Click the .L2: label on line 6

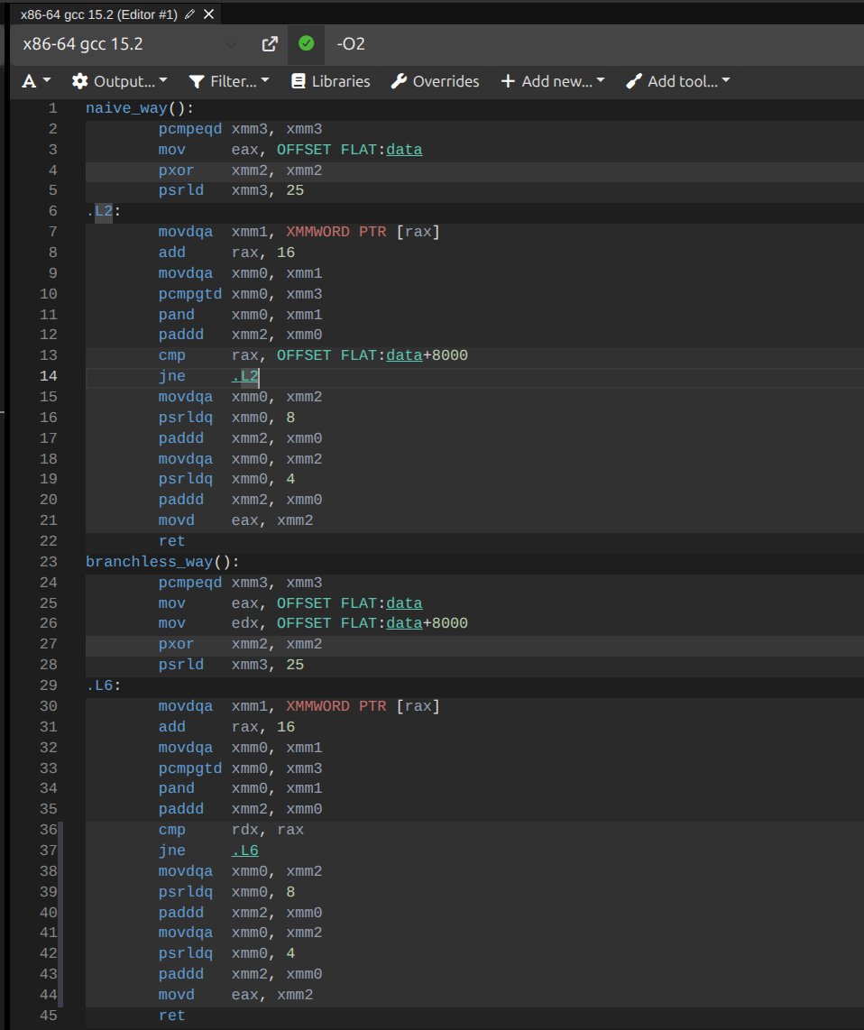pos(103,212)
